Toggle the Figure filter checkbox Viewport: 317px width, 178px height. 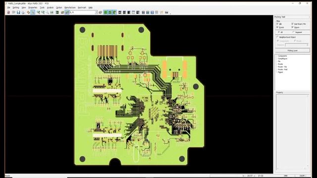click(x=292, y=27)
